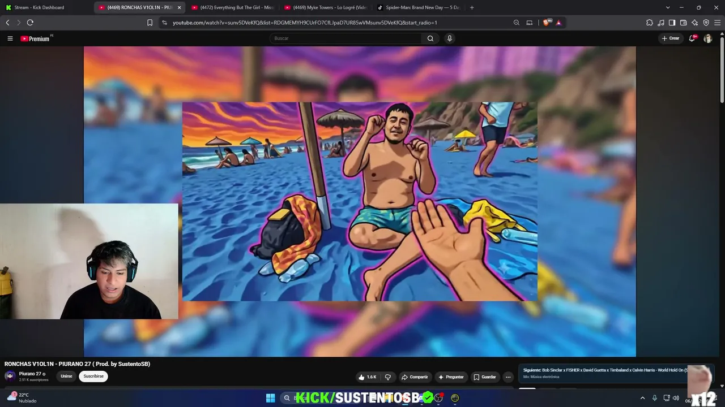This screenshot has width=725, height=407.
Task: Open the Brave VPN shield icon
Action: click(706, 23)
